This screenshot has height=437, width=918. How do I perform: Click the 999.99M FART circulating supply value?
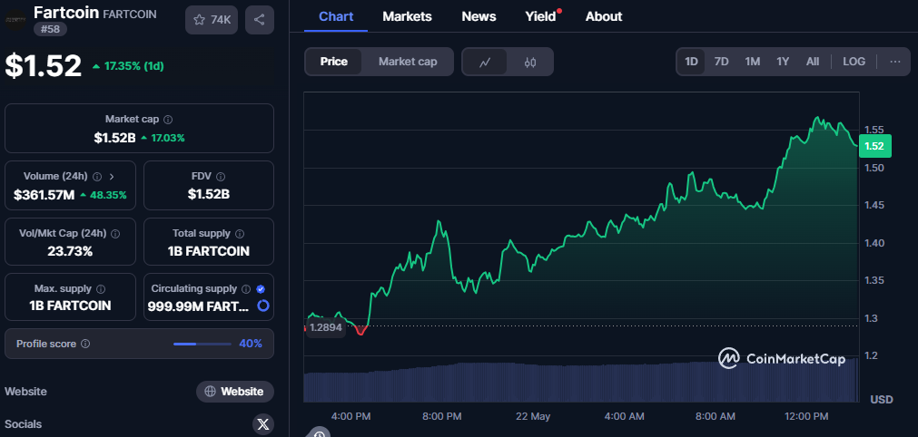tap(198, 306)
